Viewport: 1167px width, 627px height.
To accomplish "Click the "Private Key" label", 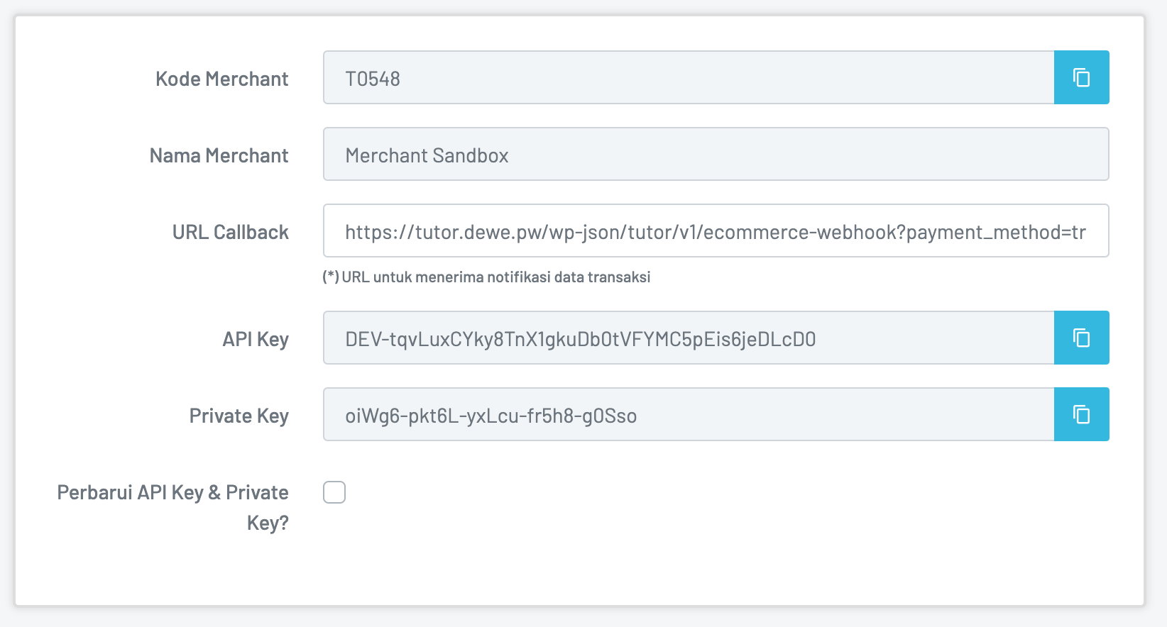I will coord(239,416).
